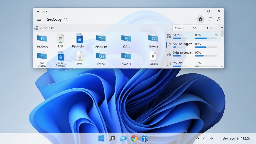Viewport: 256px width, 144px height.
Task: Click the refresh icon beside Y00.bp row
Action: point(169,64)
